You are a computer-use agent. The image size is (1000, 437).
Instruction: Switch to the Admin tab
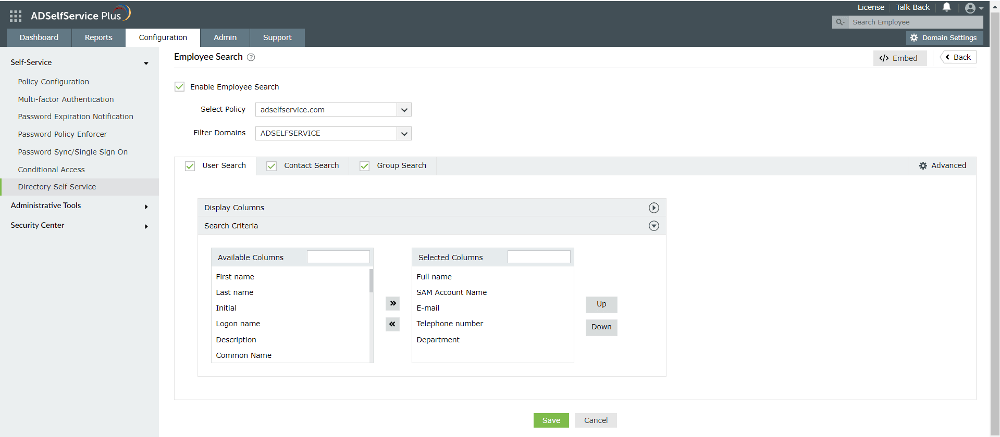225,37
